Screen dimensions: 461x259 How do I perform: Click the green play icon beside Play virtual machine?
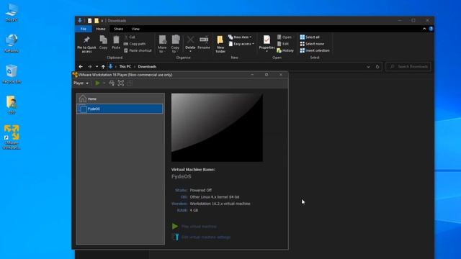[175, 226]
